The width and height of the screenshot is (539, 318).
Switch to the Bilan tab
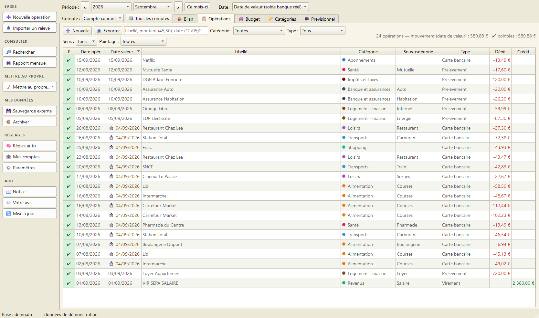(185, 19)
